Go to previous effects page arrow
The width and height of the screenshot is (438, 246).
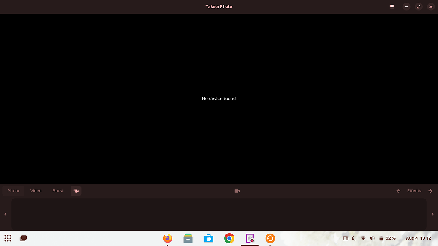pos(398,191)
